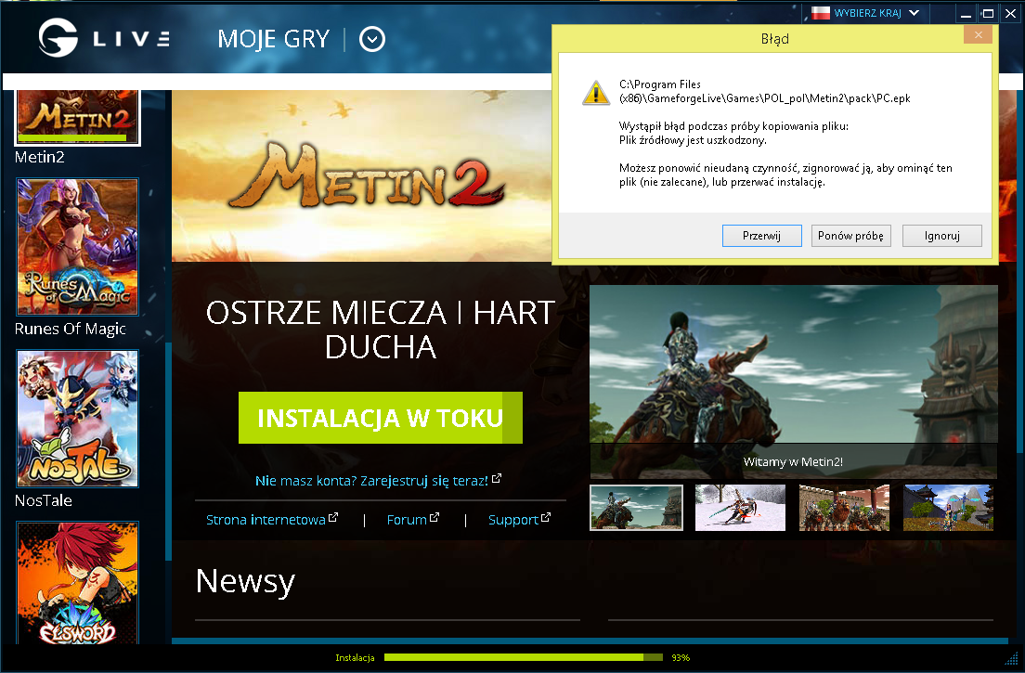Viewport: 1025px width, 673px height.
Task: Select the Elsword game tile
Action: [x=77, y=584]
